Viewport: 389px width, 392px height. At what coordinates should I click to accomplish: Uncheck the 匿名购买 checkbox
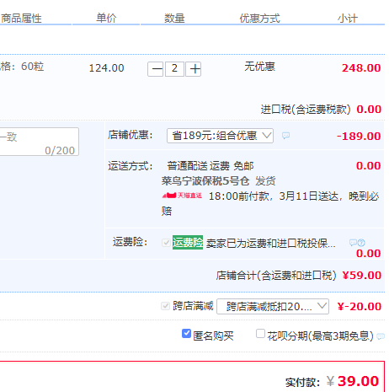pos(186,334)
